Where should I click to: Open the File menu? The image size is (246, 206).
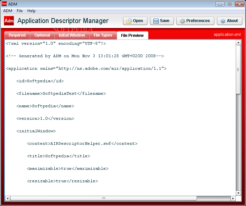19,11
